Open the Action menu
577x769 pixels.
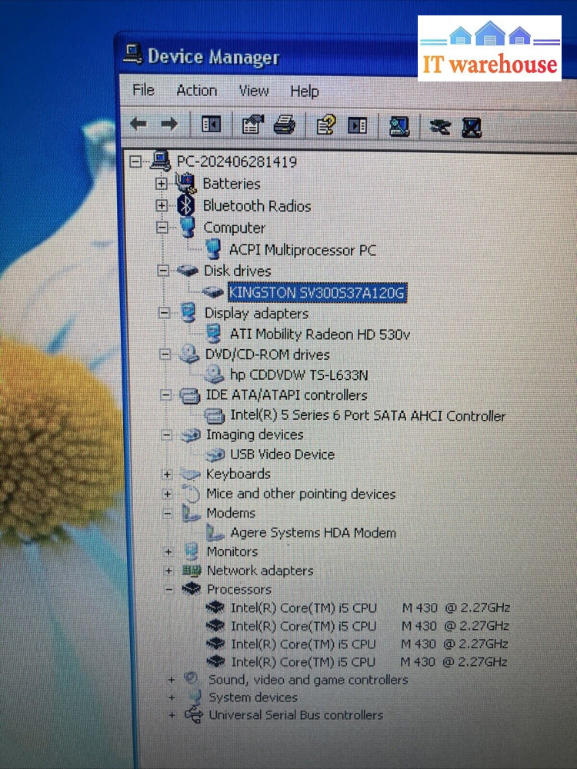(196, 91)
